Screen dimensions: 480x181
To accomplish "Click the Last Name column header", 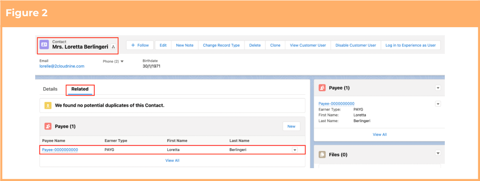I will click(x=239, y=141).
